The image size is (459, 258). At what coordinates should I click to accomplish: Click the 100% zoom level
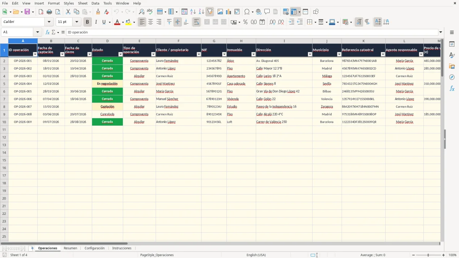pyautogui.click(x=452, y=255)
